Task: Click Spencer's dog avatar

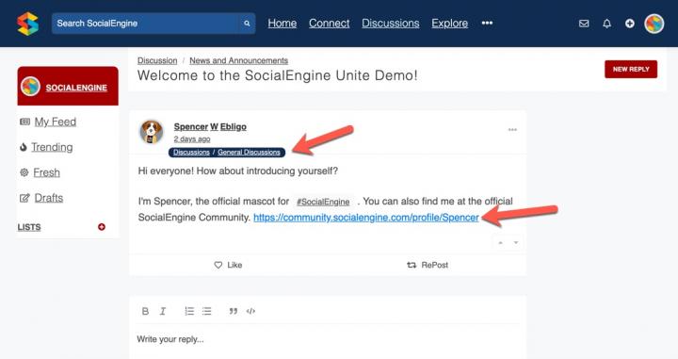Action: (x=152, y=132)
